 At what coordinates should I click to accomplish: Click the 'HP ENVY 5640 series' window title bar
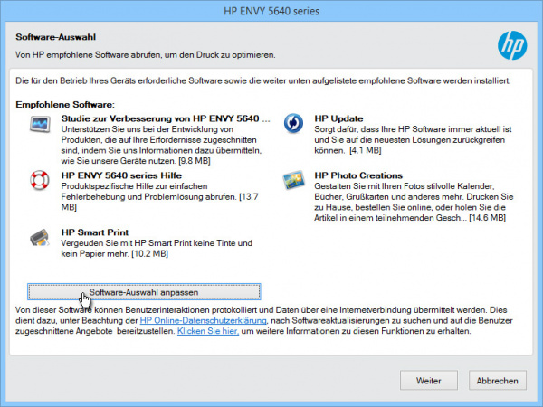coord(271,12)
